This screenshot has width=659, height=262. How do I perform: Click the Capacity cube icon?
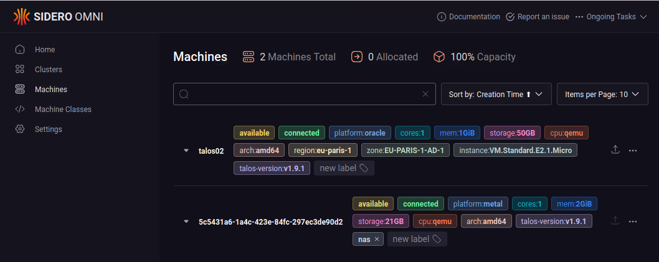point(439,57)
